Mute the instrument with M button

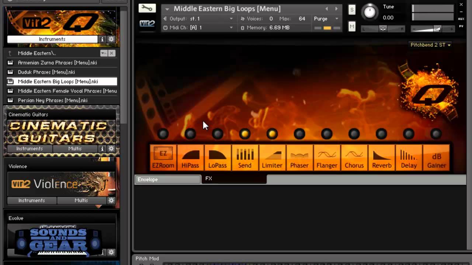[x=352, y=26]
